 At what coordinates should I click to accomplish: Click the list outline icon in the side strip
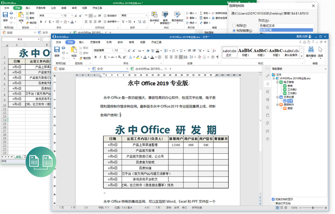(x=267, y=84)
